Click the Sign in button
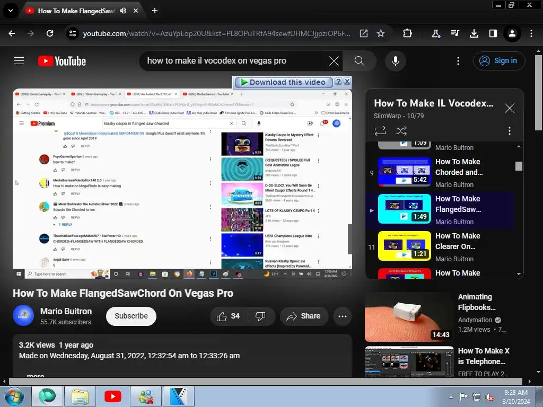The height and width of the screenshot is (407, 543). [498, 61]
